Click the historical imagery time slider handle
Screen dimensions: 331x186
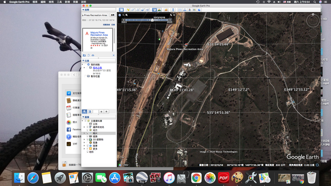point(152,20)
